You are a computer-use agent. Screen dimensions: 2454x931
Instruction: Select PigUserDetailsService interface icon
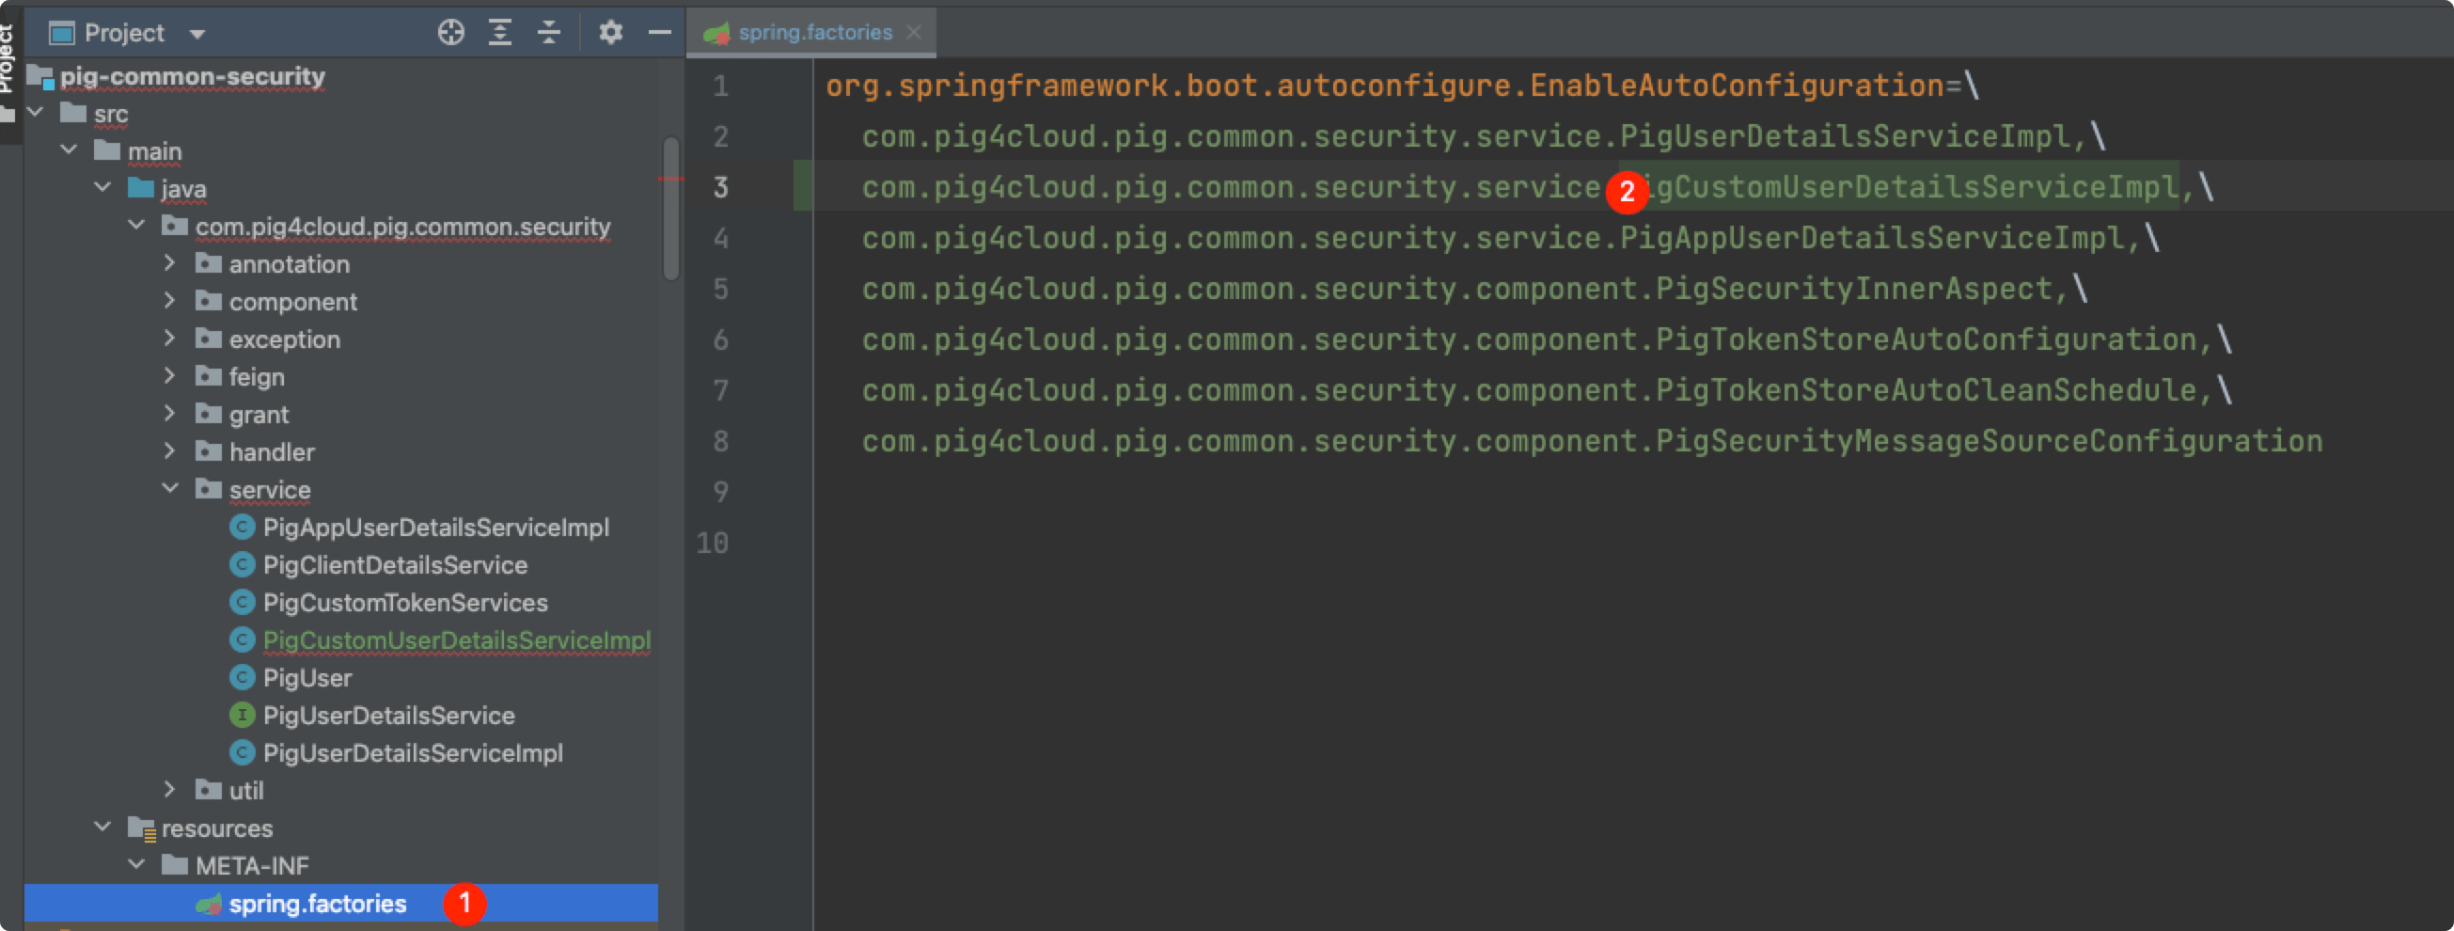[242, 715]
